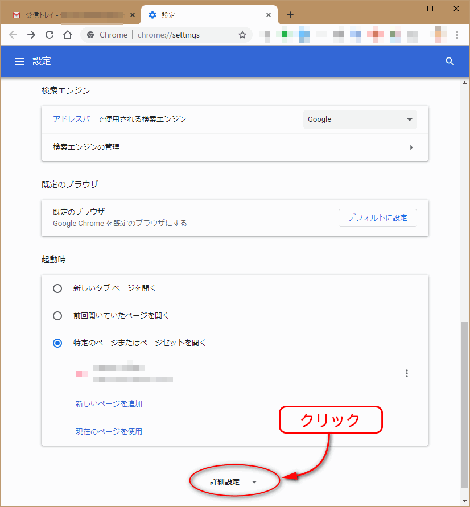Screen dimensions: 470x507
Task: Select 前回開いていたページを開く radio option
Action: 57,316
